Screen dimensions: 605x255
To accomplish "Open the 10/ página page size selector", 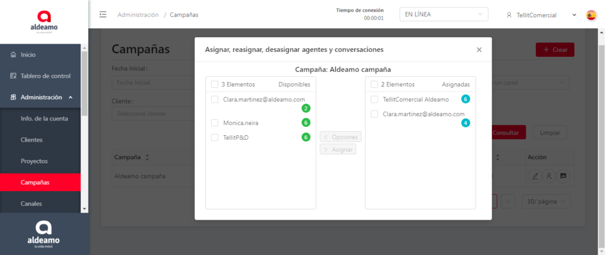I will (x=546, y=202).
